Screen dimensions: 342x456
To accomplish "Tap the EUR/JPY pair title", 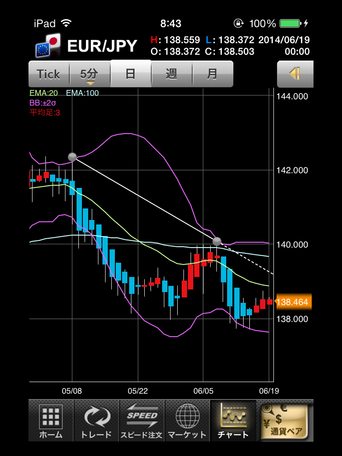I will pos(102,46).
